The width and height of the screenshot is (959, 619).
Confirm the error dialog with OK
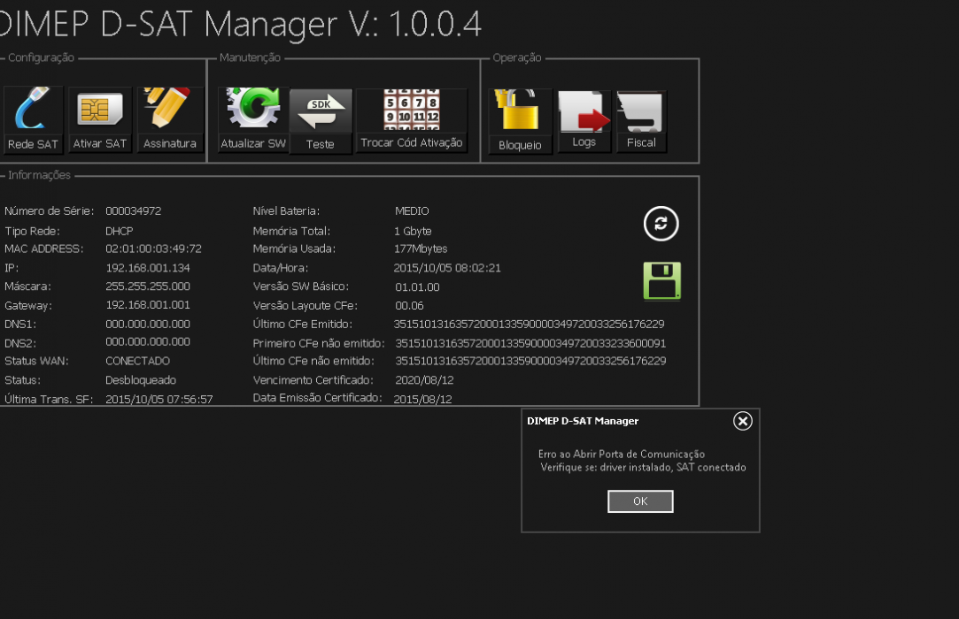[640, 501]
